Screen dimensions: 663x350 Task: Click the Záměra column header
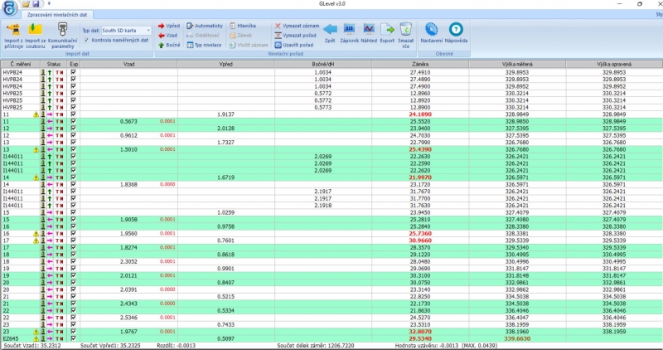click(419, 63)
